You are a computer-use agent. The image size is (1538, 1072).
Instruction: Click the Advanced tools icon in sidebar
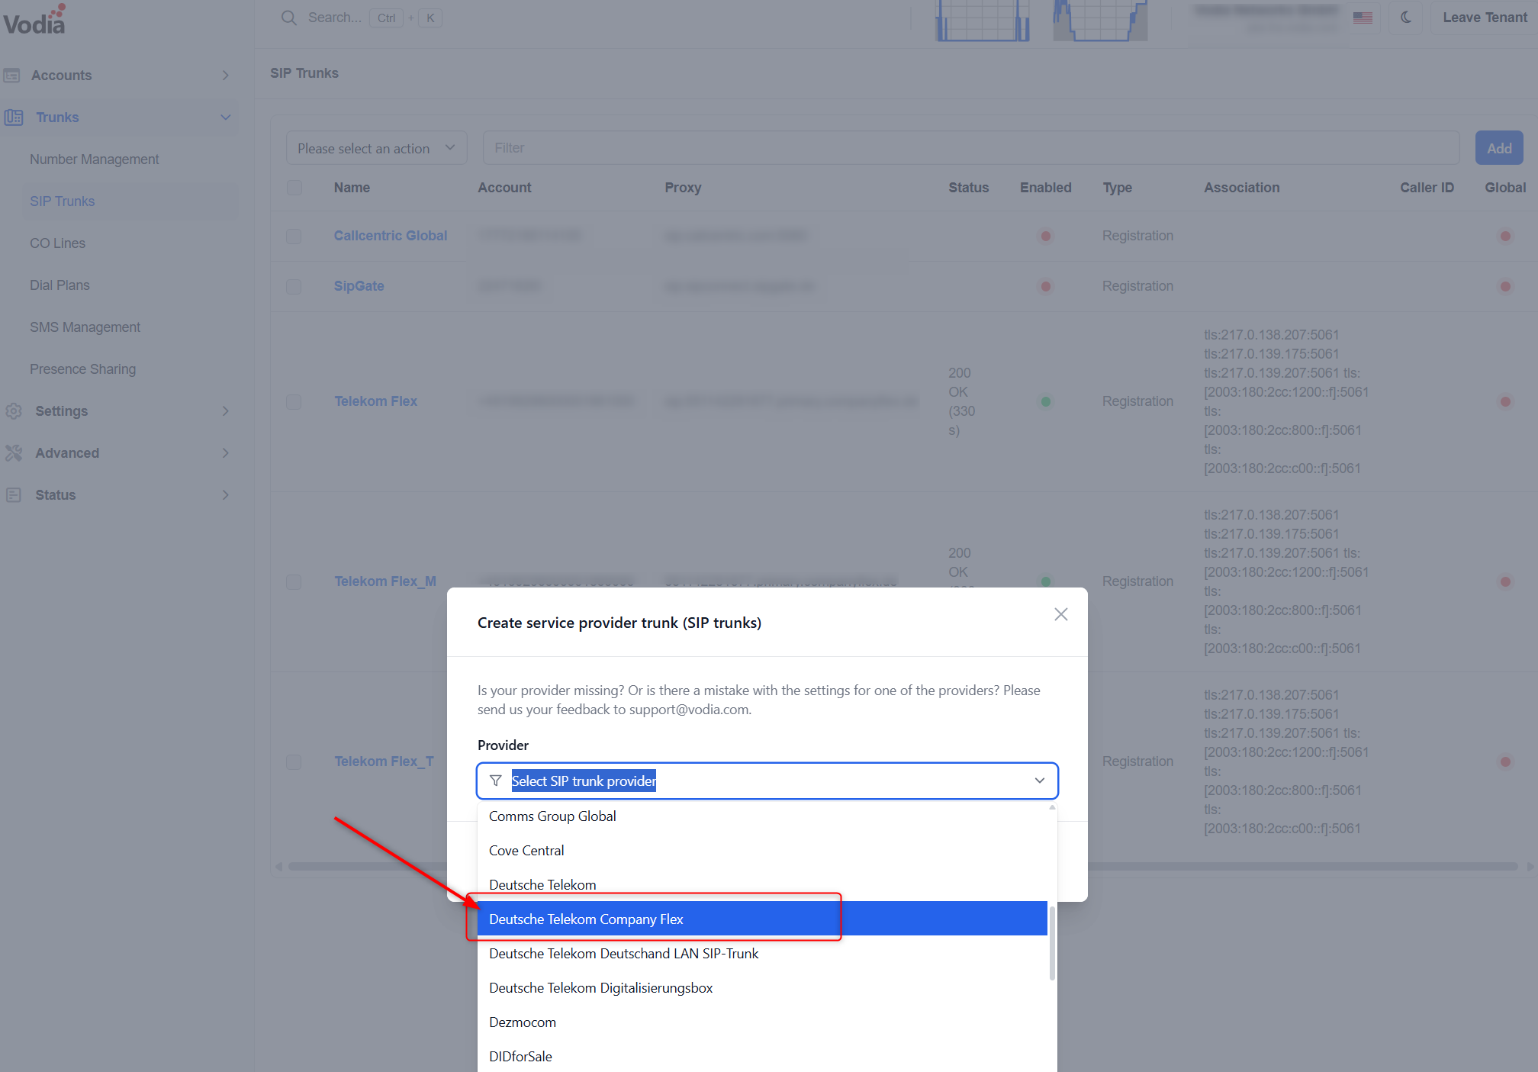14,453
